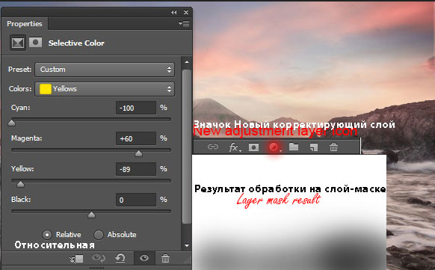This screenshot has width=435, height=270.
Task: Select the Absolute radio button
Action: coord(99,235)
